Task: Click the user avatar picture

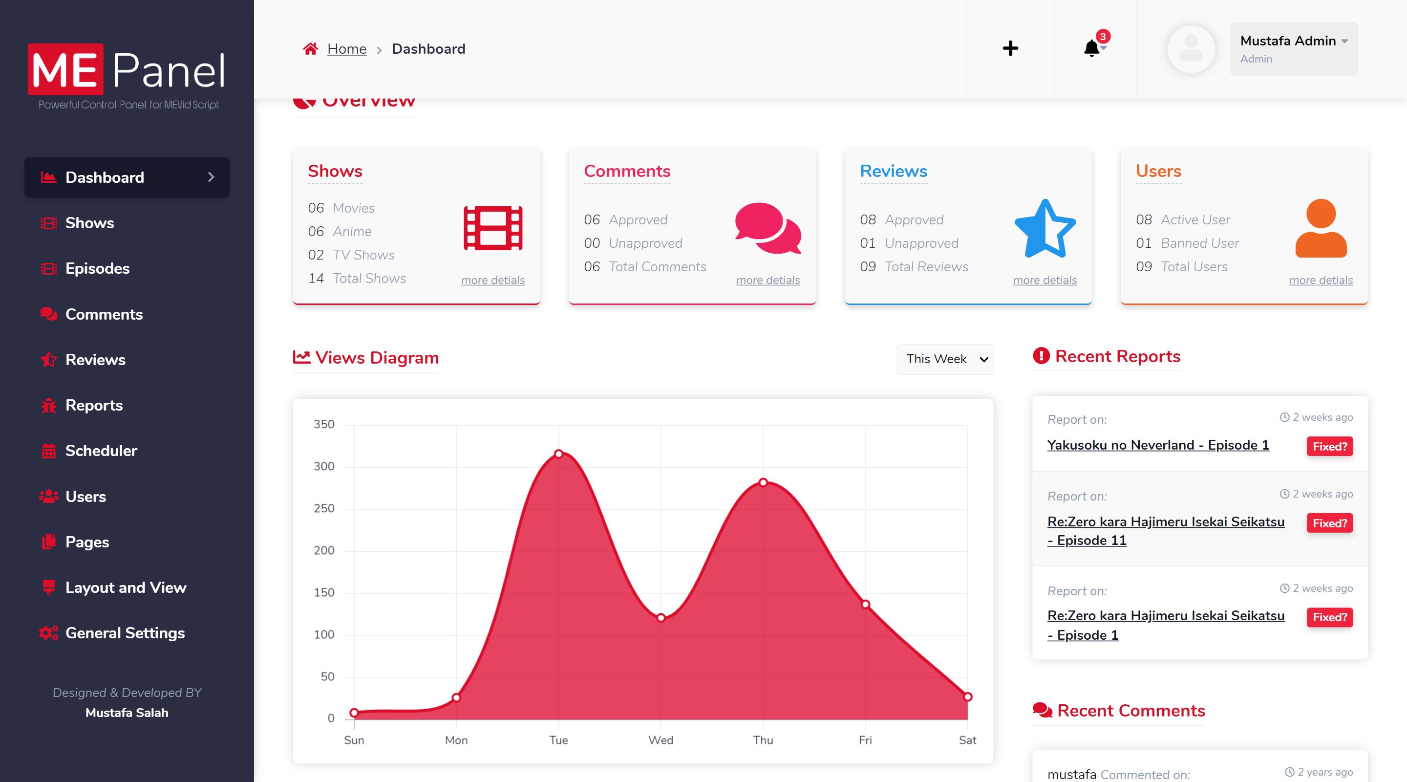Action: coord(1191,49)
